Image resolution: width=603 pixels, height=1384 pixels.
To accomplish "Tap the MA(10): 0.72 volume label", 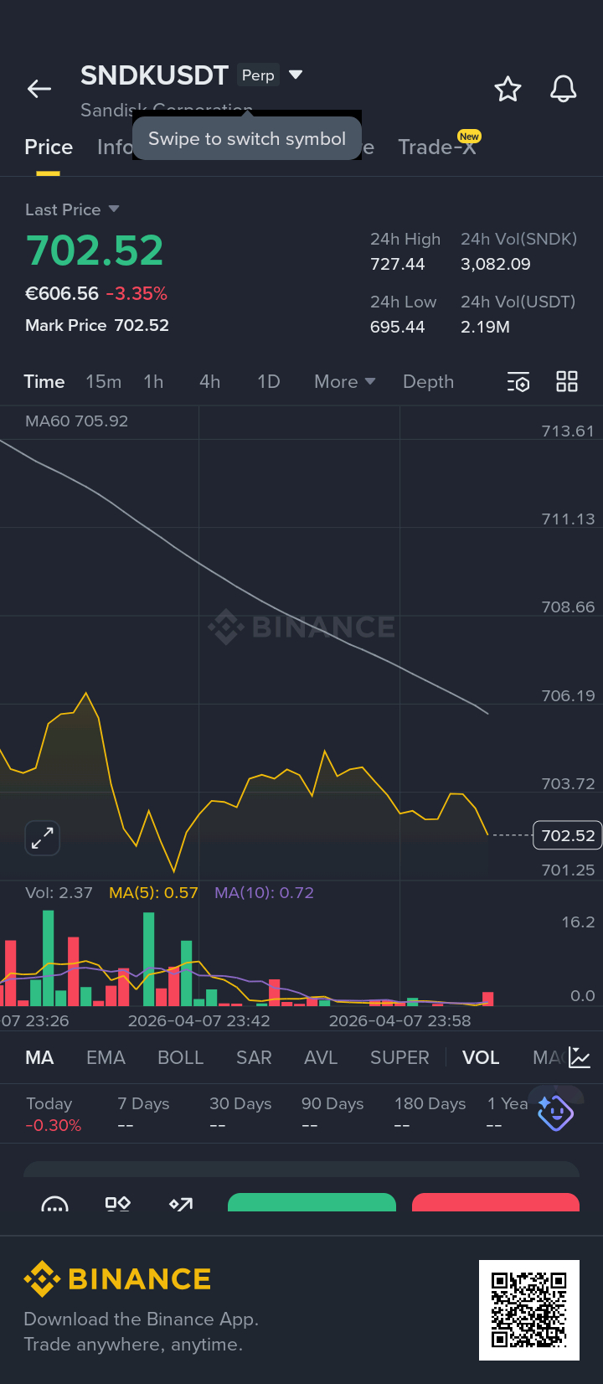I will click(264, 893).
